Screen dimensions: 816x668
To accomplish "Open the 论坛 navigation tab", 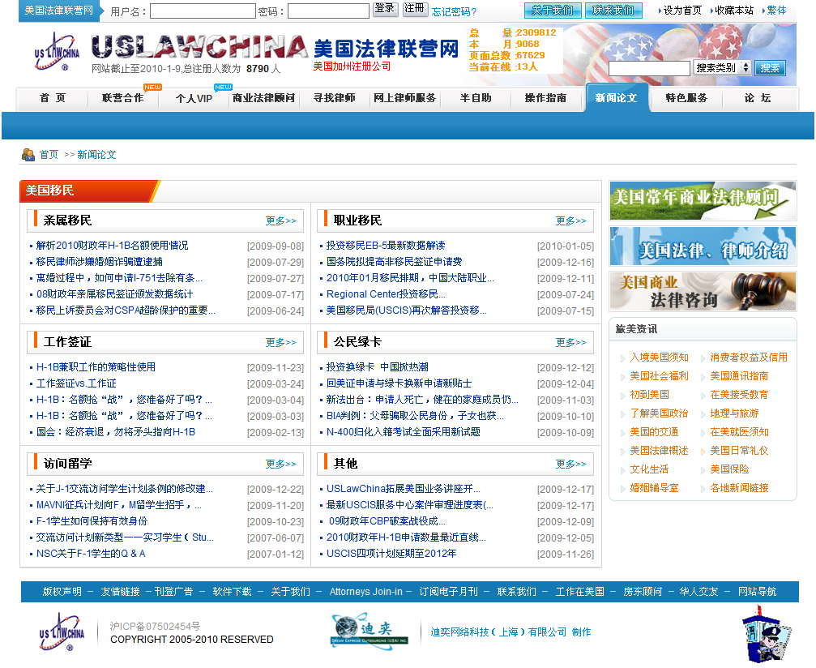I will coord(758,98).
